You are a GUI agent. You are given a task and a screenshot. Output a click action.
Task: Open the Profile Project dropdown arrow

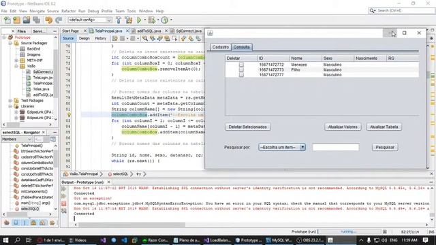tap(171, 20)
